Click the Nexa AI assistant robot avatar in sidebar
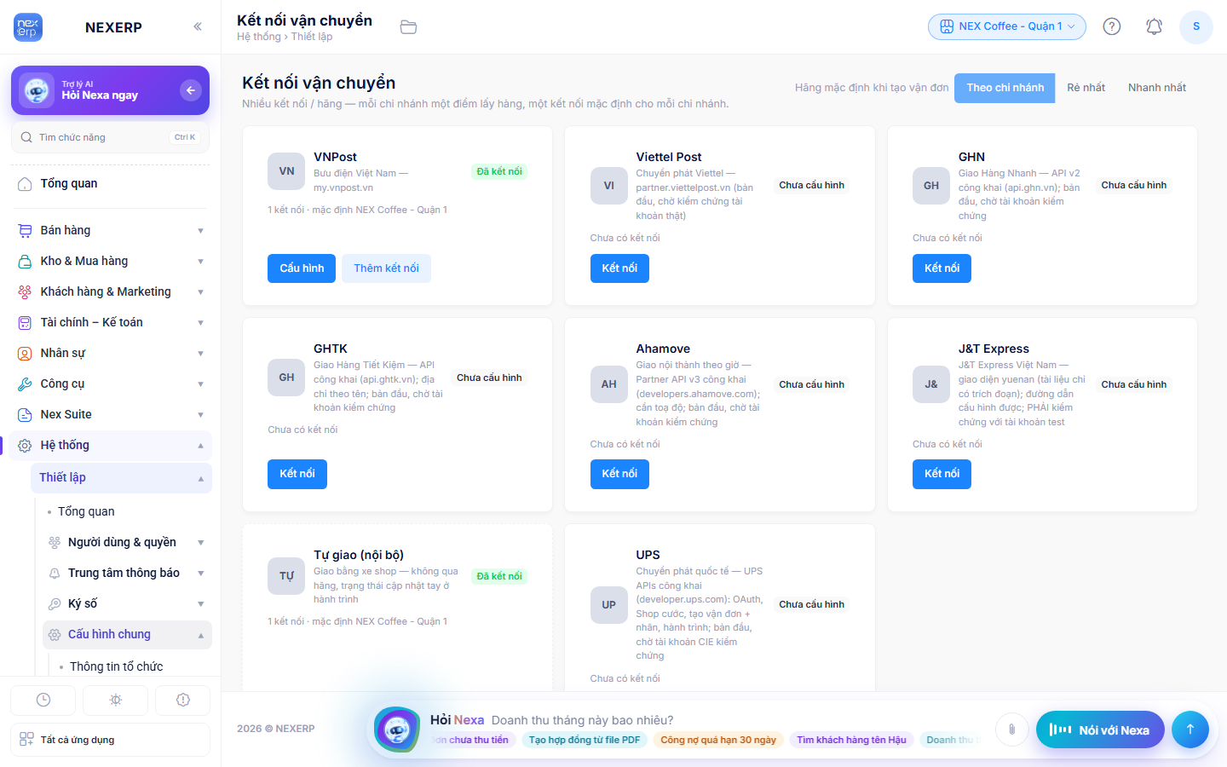This screenshot has width=1227, height=767. tap(37, 90)
